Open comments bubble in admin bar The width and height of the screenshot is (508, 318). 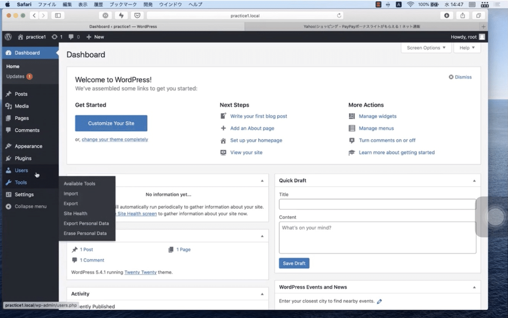[74, 37]
